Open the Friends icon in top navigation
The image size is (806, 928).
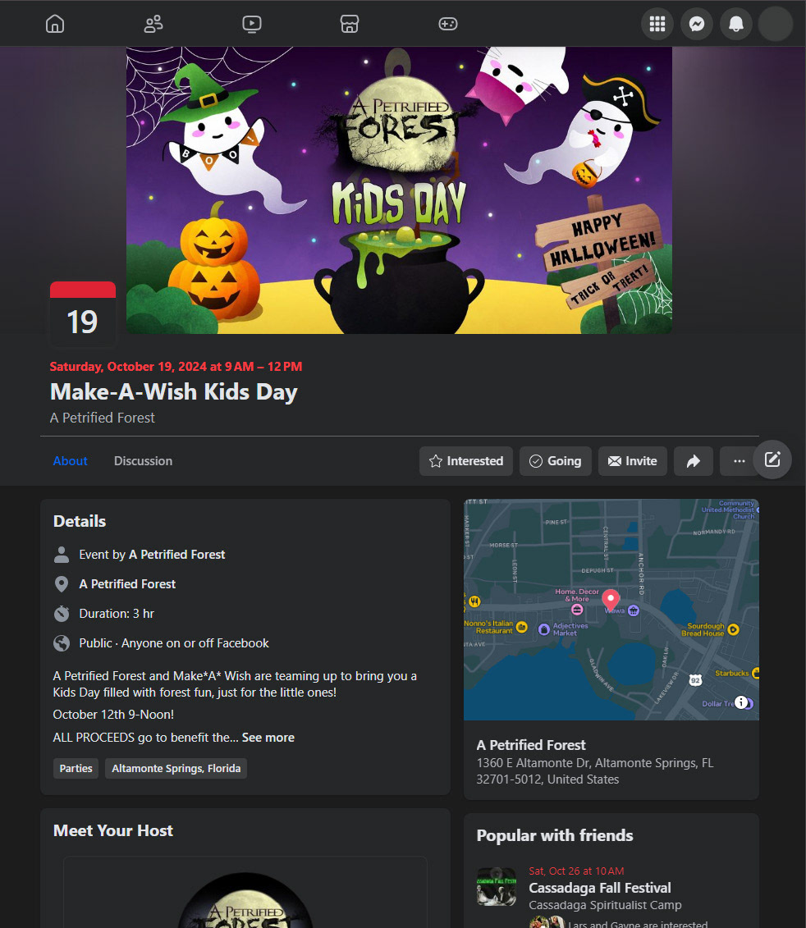point(153,25)
